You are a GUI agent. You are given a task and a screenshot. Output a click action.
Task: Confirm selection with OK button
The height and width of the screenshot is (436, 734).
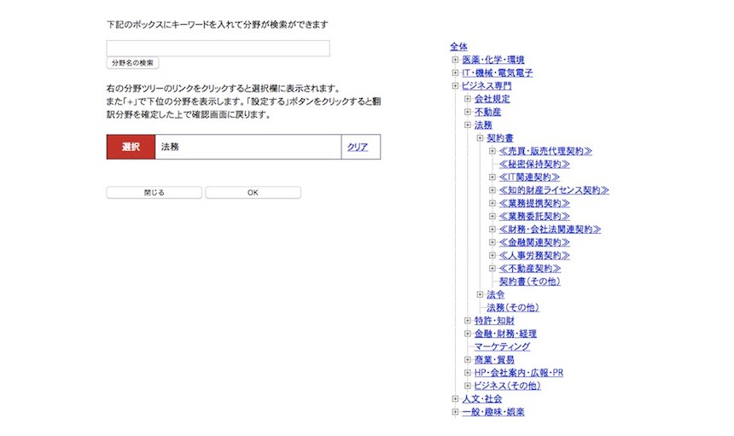point(253,193)
